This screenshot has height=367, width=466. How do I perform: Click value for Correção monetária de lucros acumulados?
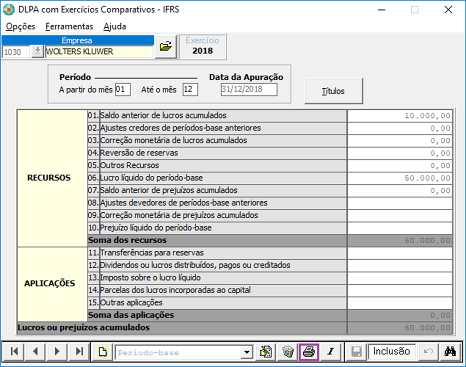click(x=399, y=140)
